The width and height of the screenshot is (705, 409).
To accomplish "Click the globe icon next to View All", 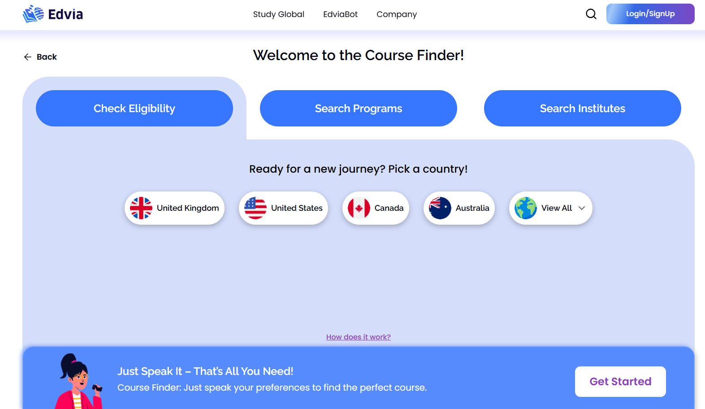I will tap(525, 208).
